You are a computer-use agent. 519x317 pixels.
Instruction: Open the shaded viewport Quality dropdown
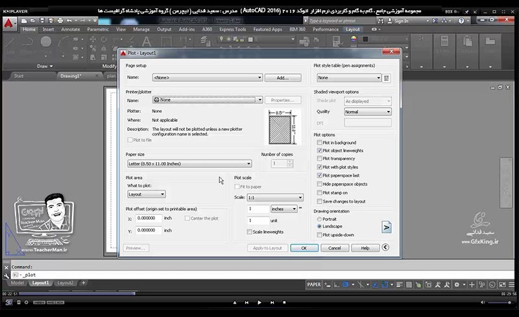click(368, 112)
